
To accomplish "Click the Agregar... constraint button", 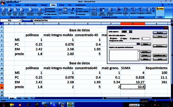I will click(x=146, y=51).
